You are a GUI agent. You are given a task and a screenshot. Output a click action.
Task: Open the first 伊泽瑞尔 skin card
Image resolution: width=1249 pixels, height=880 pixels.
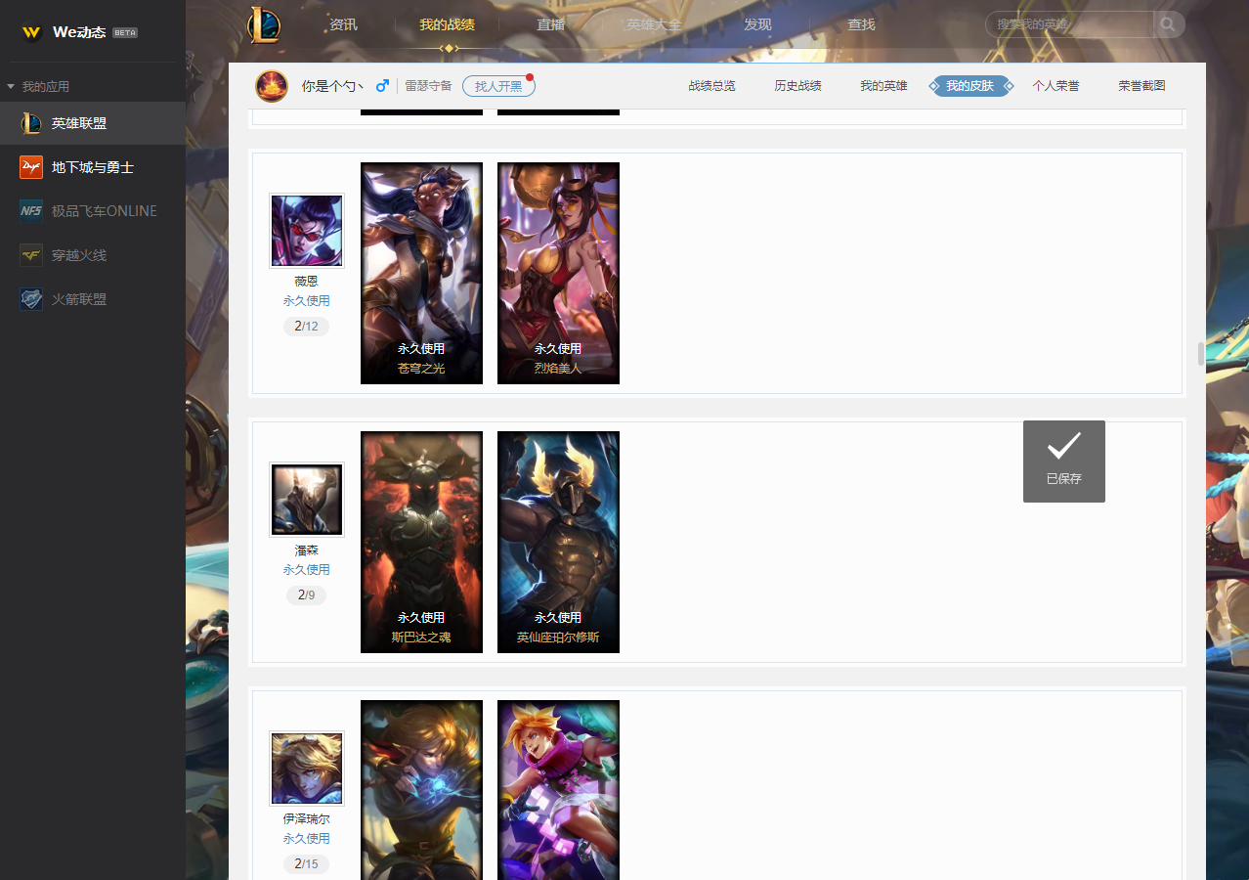tap(421, 790)
